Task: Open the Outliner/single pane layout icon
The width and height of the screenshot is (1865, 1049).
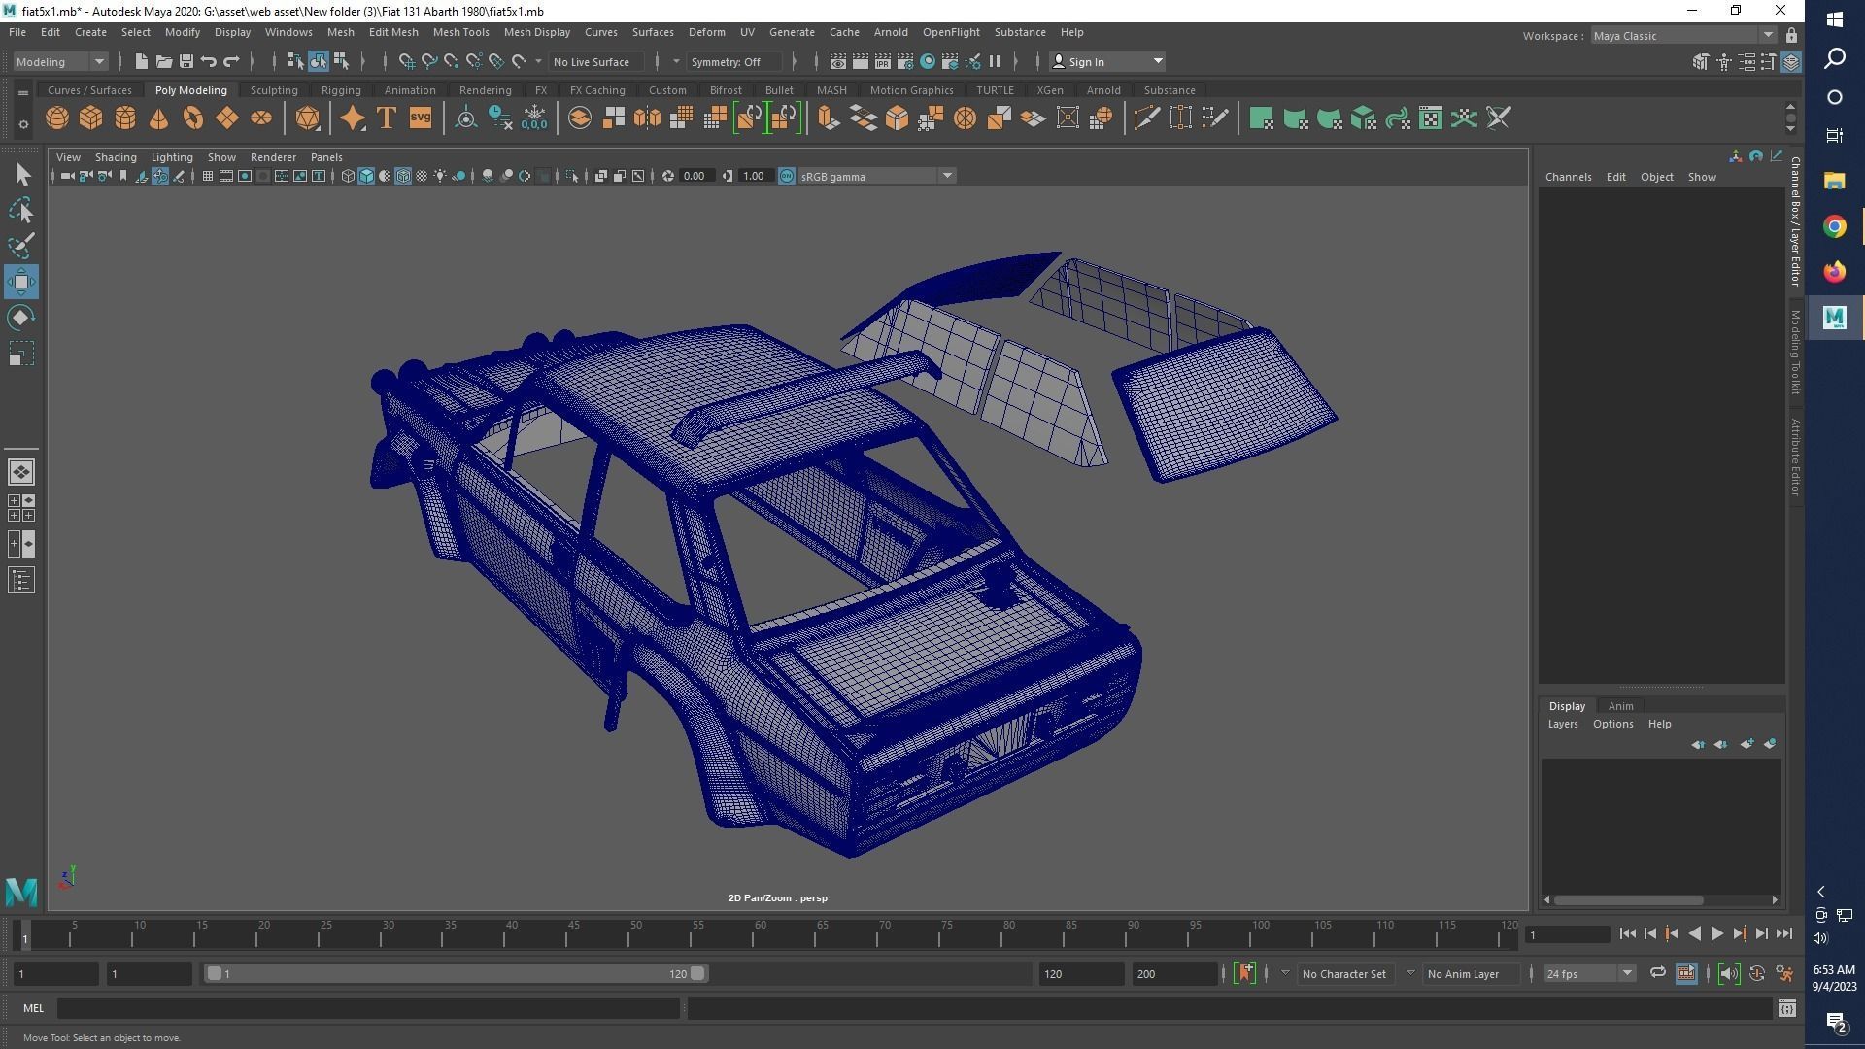Action: point(21,472)
